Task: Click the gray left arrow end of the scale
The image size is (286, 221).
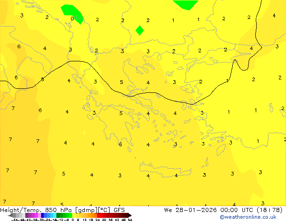Action: click(10, 216)
